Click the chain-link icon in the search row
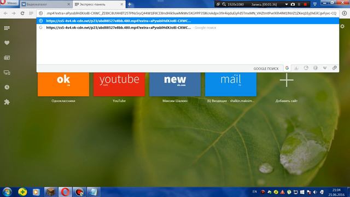Screen dimensions: 350x197 334,68
